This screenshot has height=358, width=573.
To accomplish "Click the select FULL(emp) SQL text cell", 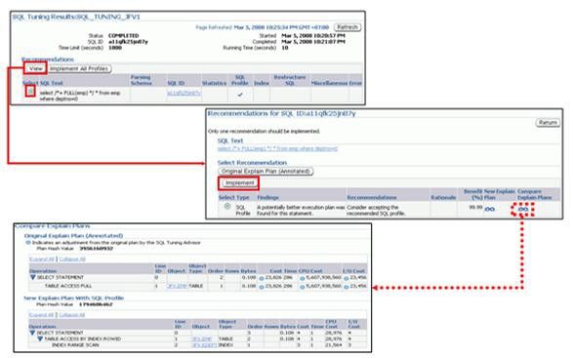I will (x=80, y=96).
